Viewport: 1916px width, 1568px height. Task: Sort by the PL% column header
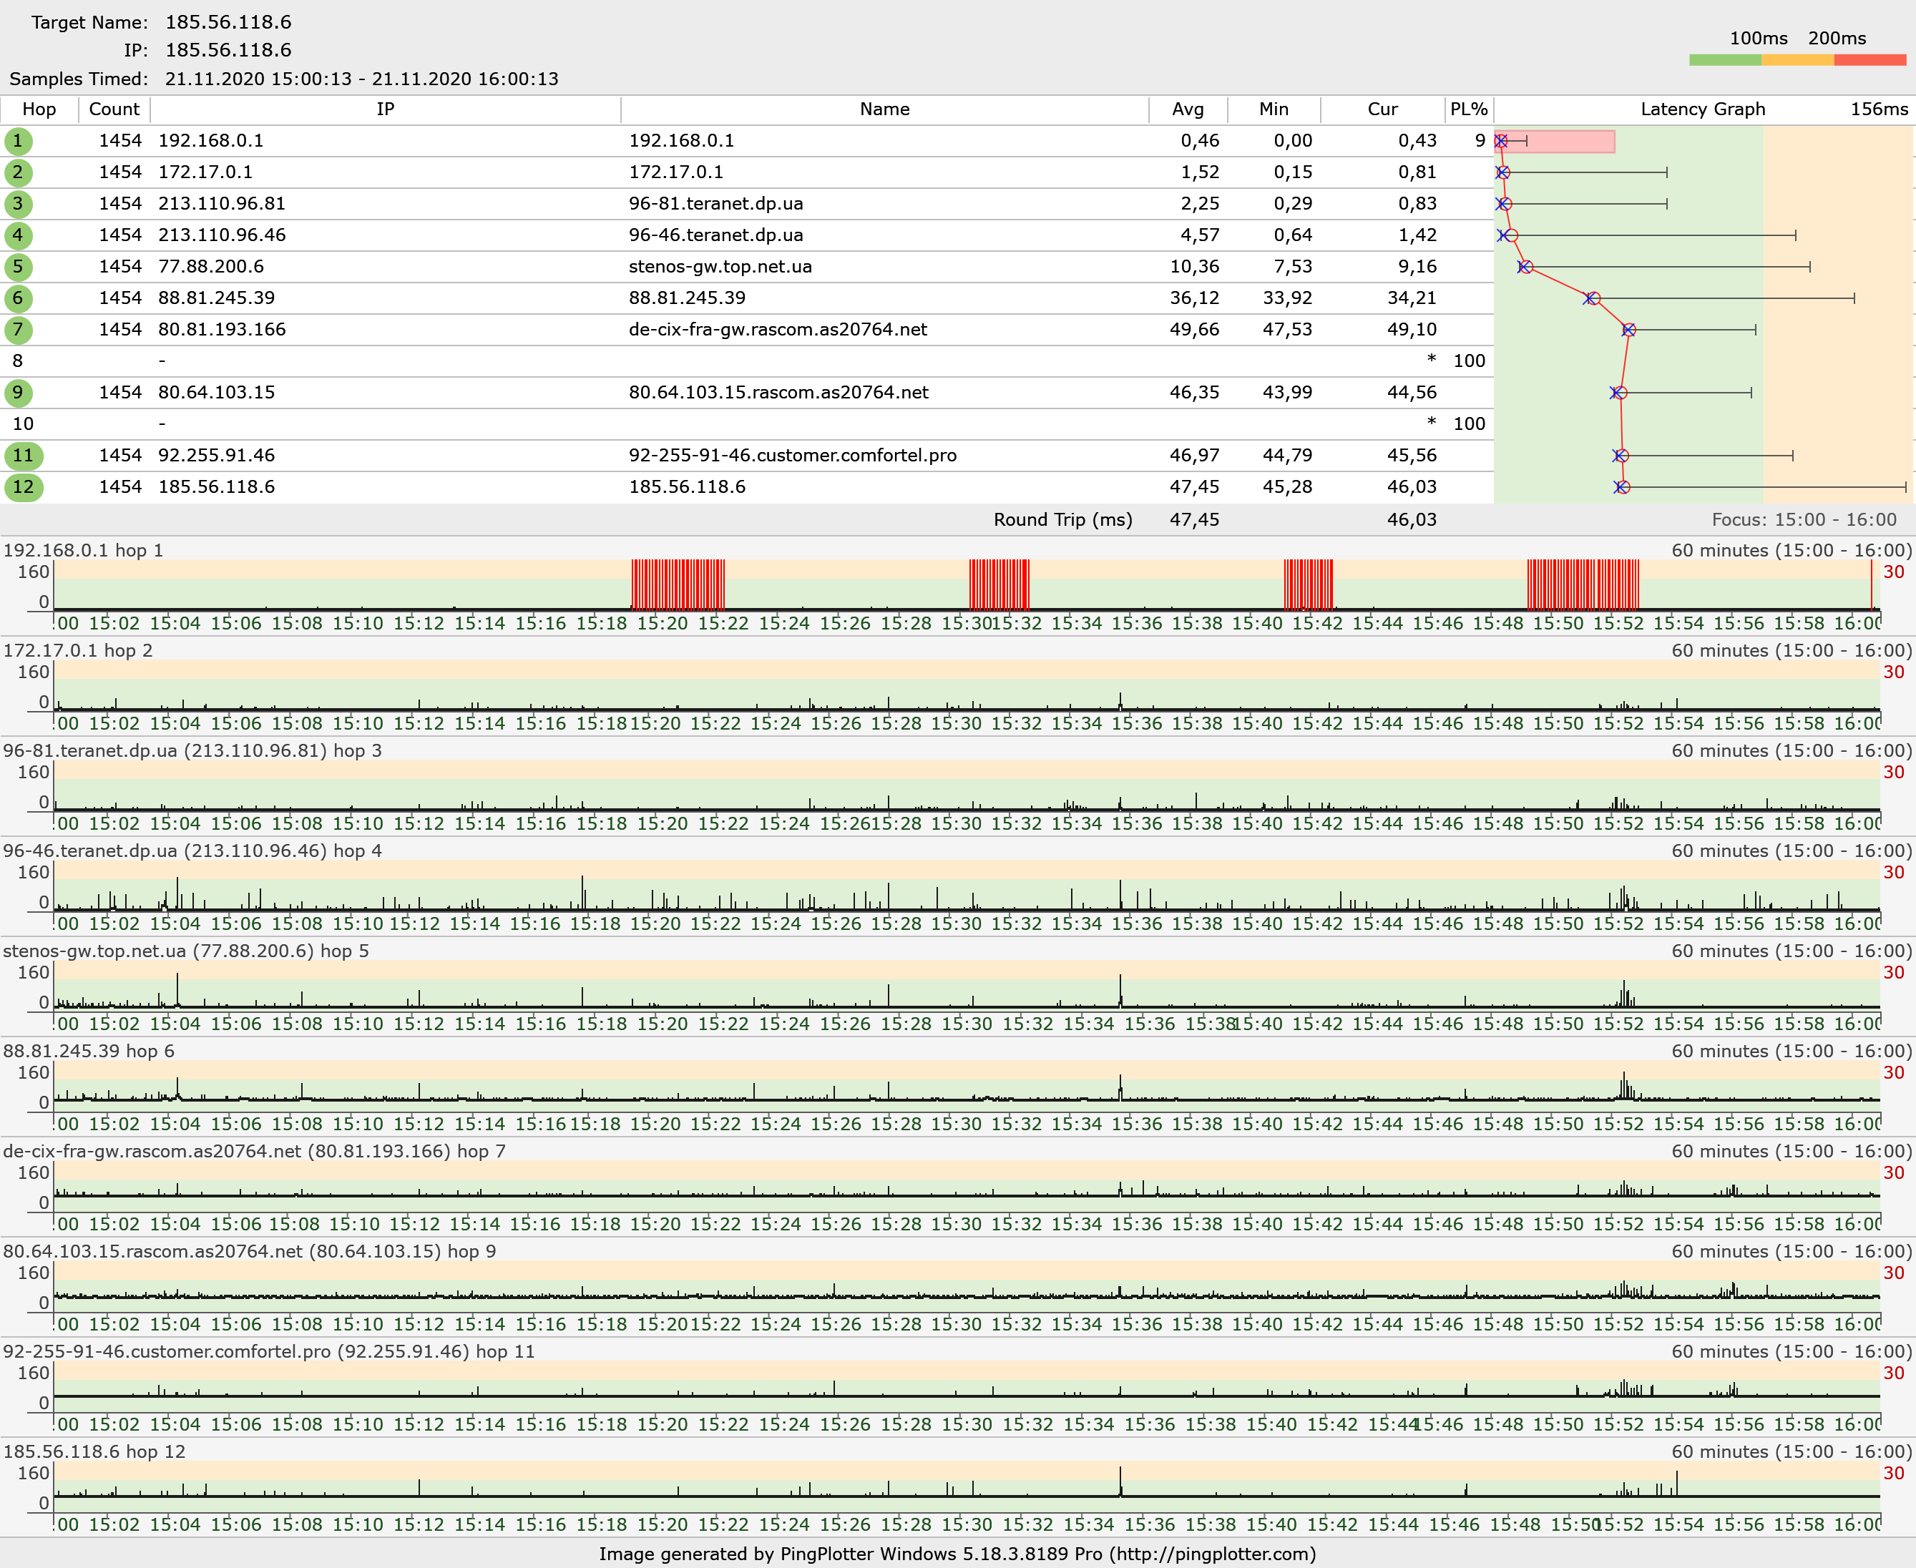(1469, 109)
